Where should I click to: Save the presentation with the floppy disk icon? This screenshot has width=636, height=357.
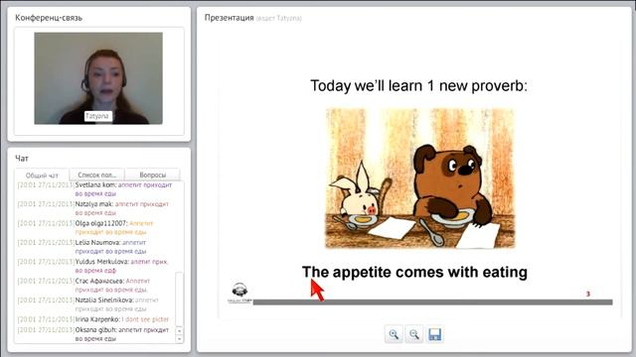coord(434,334)
